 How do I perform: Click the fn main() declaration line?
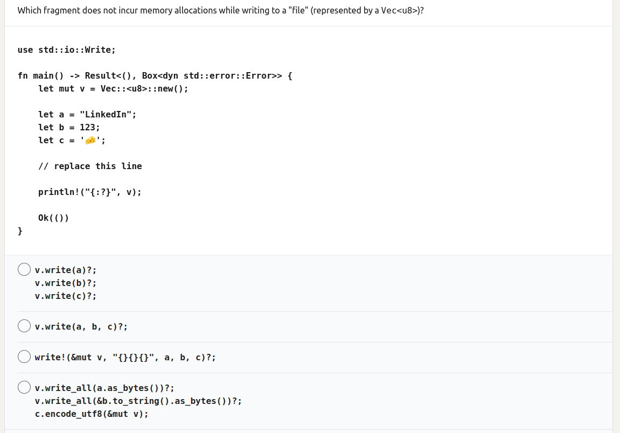tap(154, 75)
